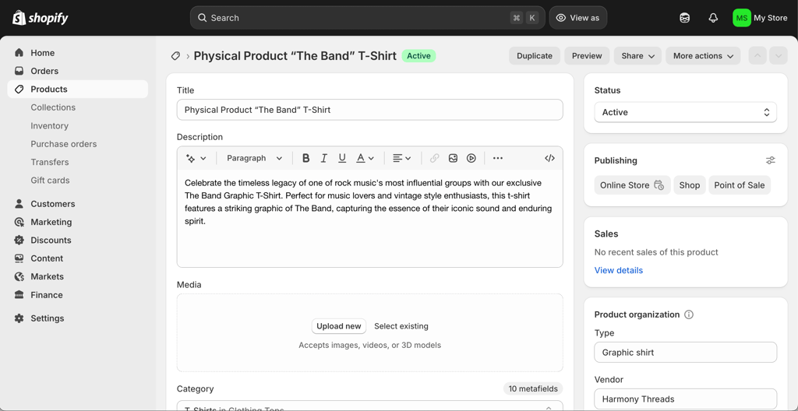Click the Point of Sale badge
798x411 pixels.
pyautogui.click(x=740, y=185)
